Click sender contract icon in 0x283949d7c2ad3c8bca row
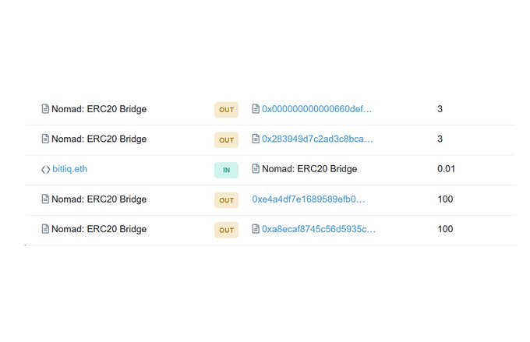This screenshot has height=342, width=530. pos(45,139)
